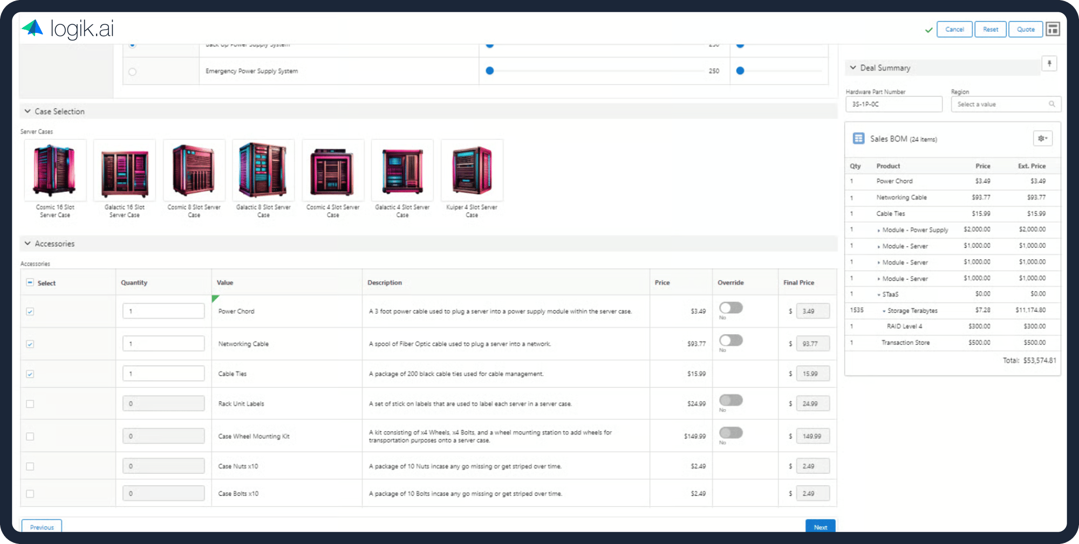Collapse the STaaS BOM row
The height and width of the screenshot is (544, 1079).
[878, 295]
